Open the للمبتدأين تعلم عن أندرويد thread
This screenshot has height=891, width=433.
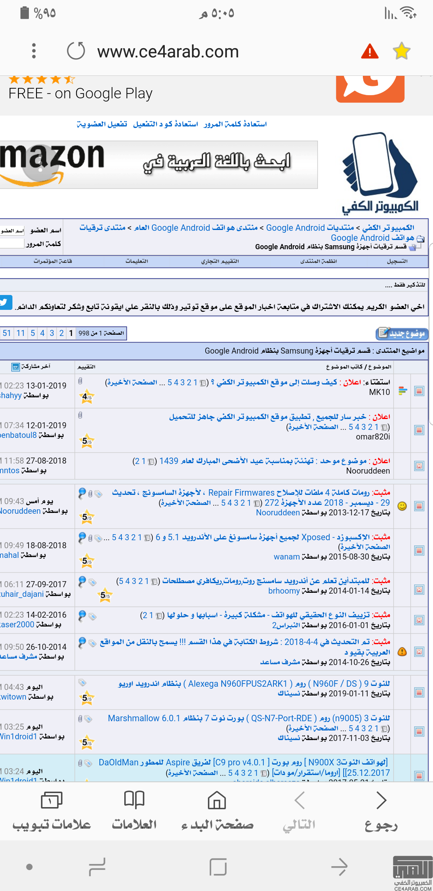[x=266, y=581]
